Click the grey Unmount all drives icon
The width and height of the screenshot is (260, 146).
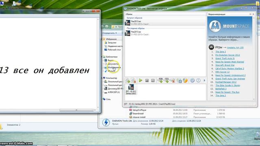click(153, 80)
